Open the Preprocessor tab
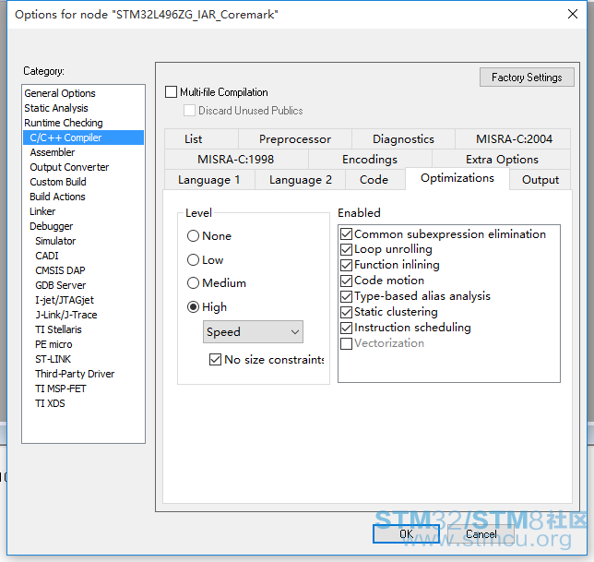Image resolution: width=594 pixels, height=562 pixels. pyautogui.click(x=295, y=139)
